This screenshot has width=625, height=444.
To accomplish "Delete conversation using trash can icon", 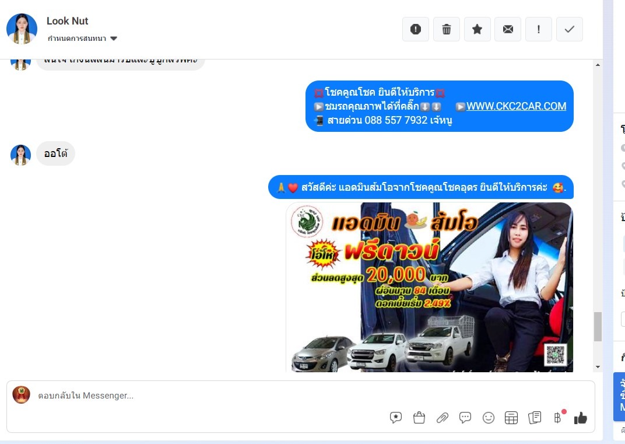I will tap(447, 29).
